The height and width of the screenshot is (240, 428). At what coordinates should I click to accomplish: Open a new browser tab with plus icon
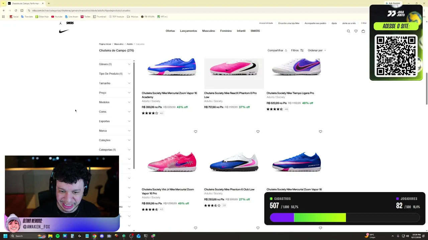click(x=48, y=3)
